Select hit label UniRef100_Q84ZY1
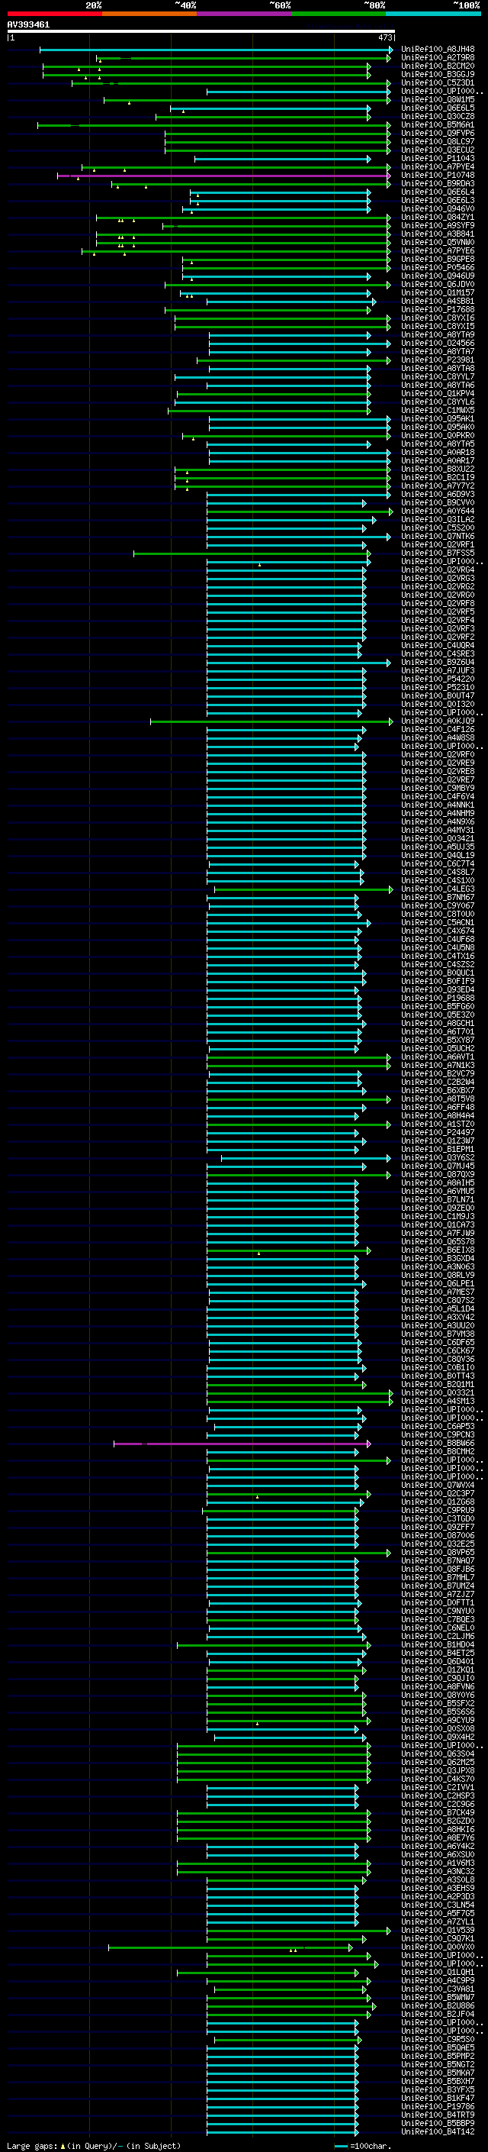This screenshot has width=488, height=2152. coord(438,218)
